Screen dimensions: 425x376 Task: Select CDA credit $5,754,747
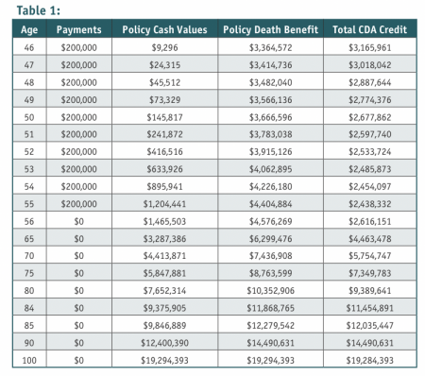(370, 256)
